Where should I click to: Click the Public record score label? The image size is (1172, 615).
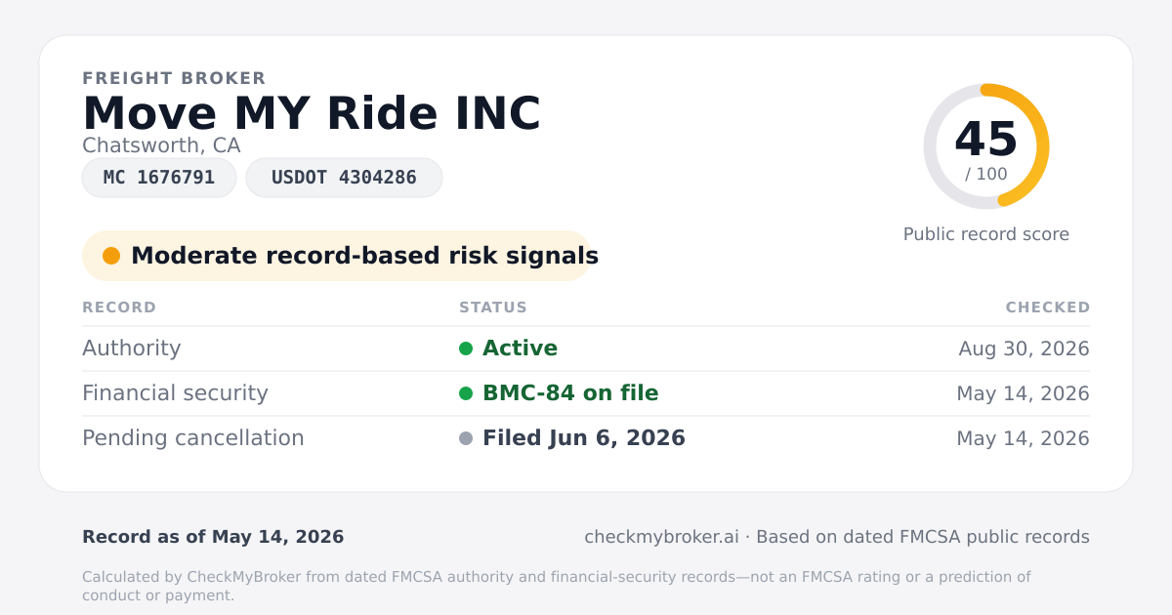coord(986,234)
